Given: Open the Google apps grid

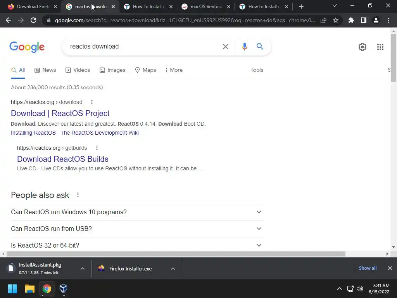Looking at the screenshot, I should 380,47.
